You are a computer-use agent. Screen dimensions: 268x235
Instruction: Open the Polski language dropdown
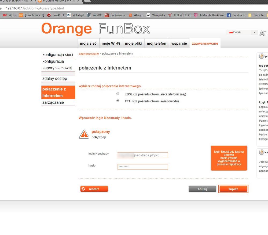click(242, 32)
